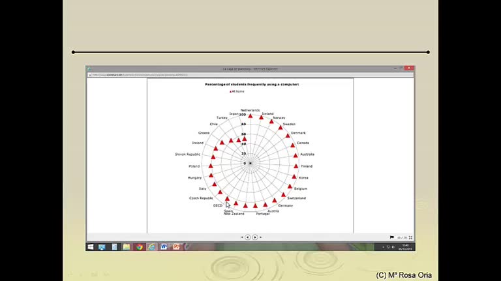Click the 'Korea' chart label
This screenshot has height=281, width=501.
coord(303,178)
